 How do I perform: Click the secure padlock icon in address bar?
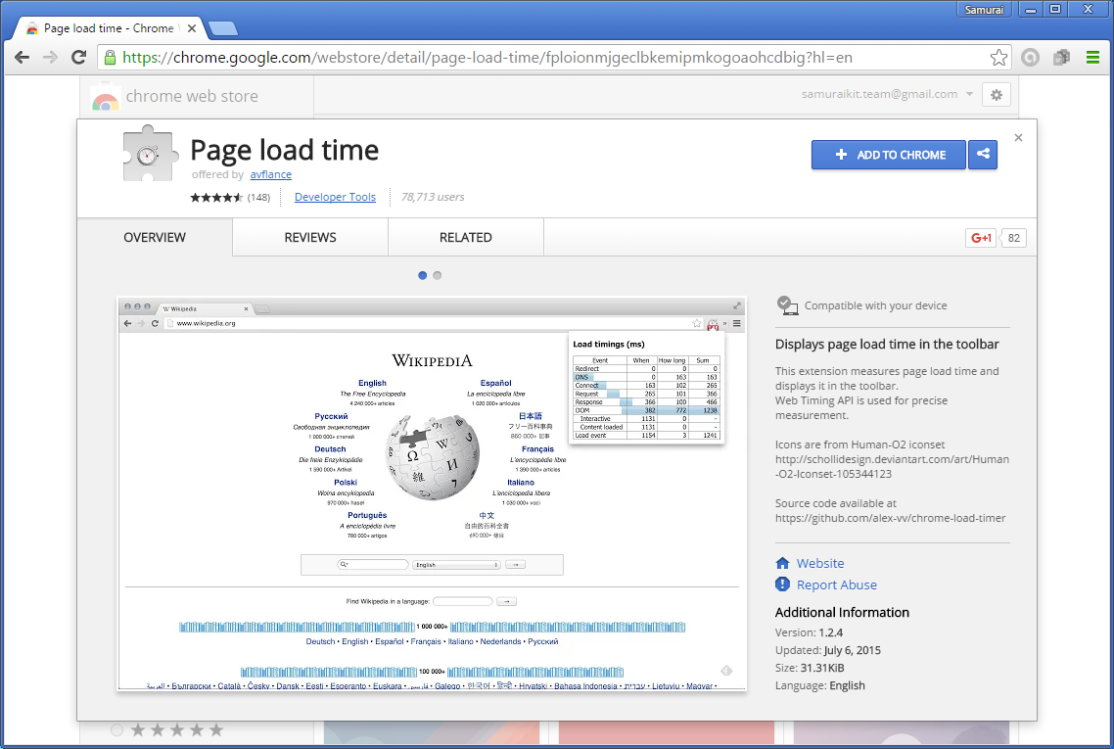point(110,58)
